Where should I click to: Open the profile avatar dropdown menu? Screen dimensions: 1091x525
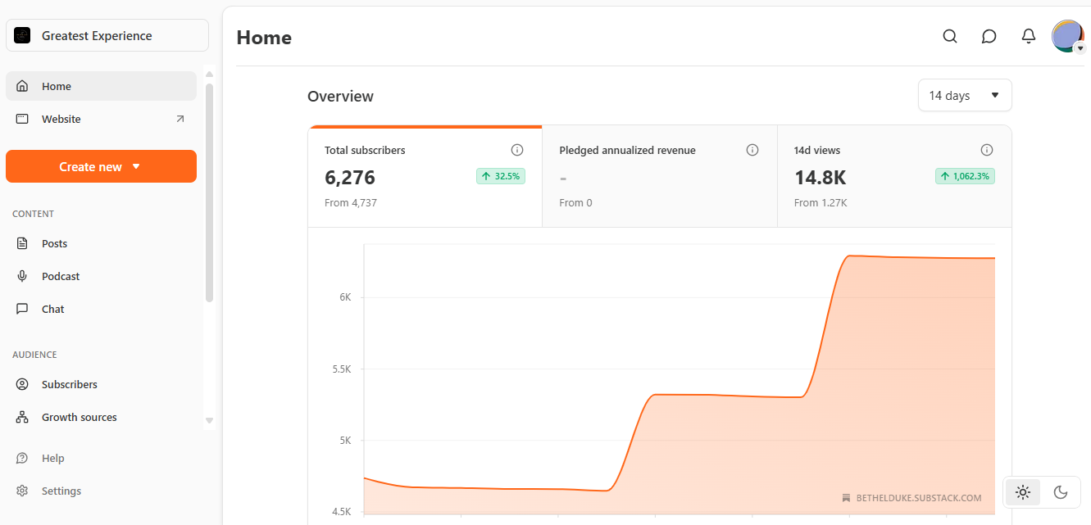[x=1067, y=36]
